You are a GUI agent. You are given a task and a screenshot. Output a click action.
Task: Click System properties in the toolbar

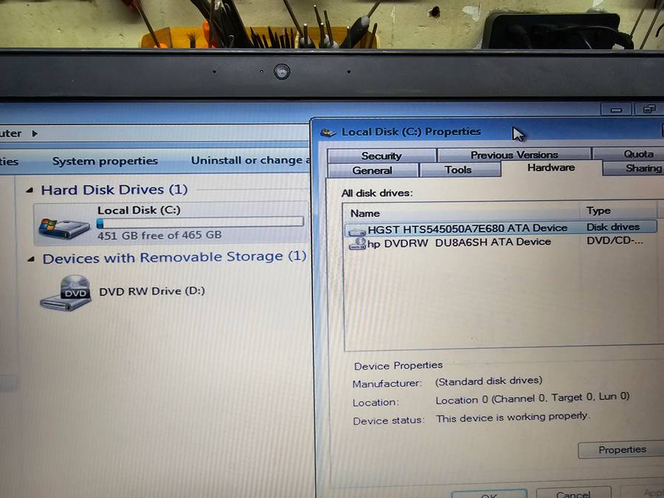click(x=105, y=161)
